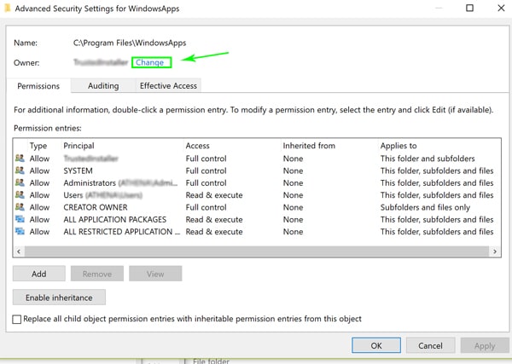Screen dimensions: 512x364
Task: Click the first permission entry's user icon
Action: pyautogui.click(x=20, y=159)
